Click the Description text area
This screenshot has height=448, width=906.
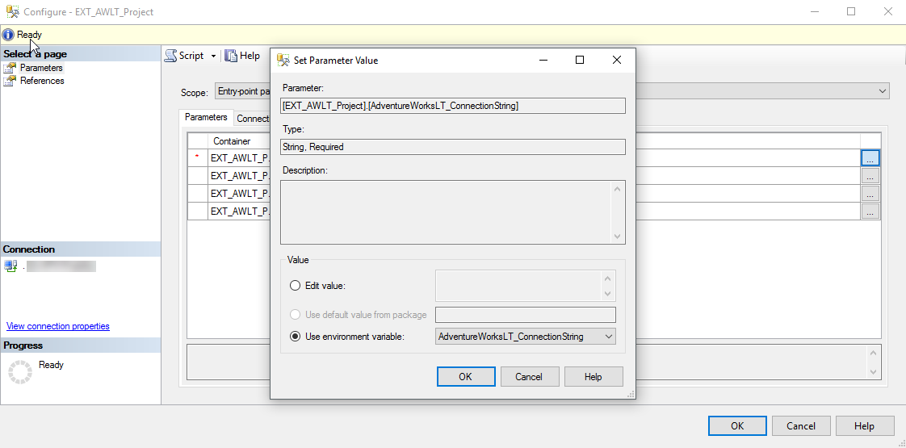(446, 212)
